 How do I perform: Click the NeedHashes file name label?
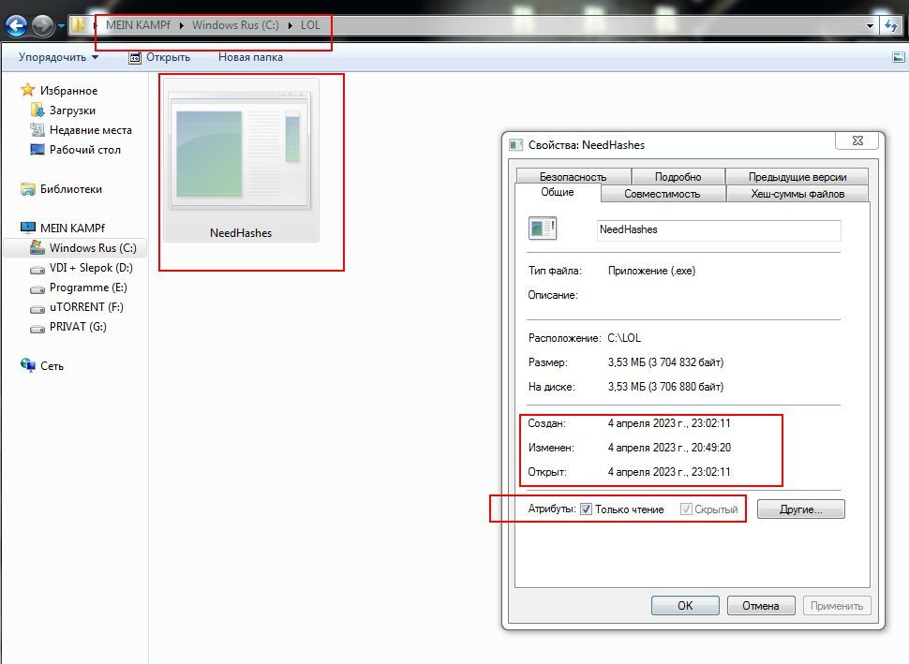pos(241,233)
